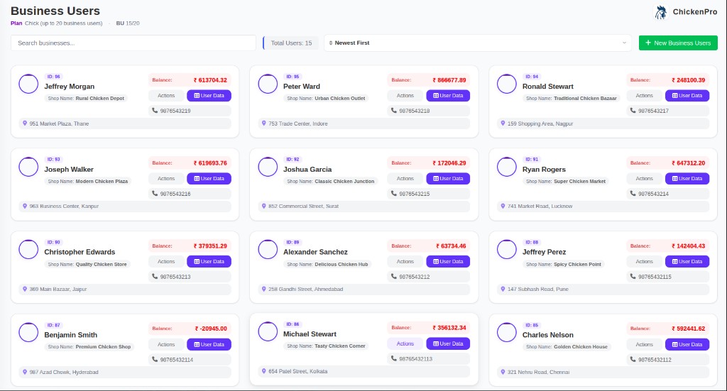Screen dimensions: 727x391
Task: Click shop name Rural Chicken Depot
Action: (99, 98)
